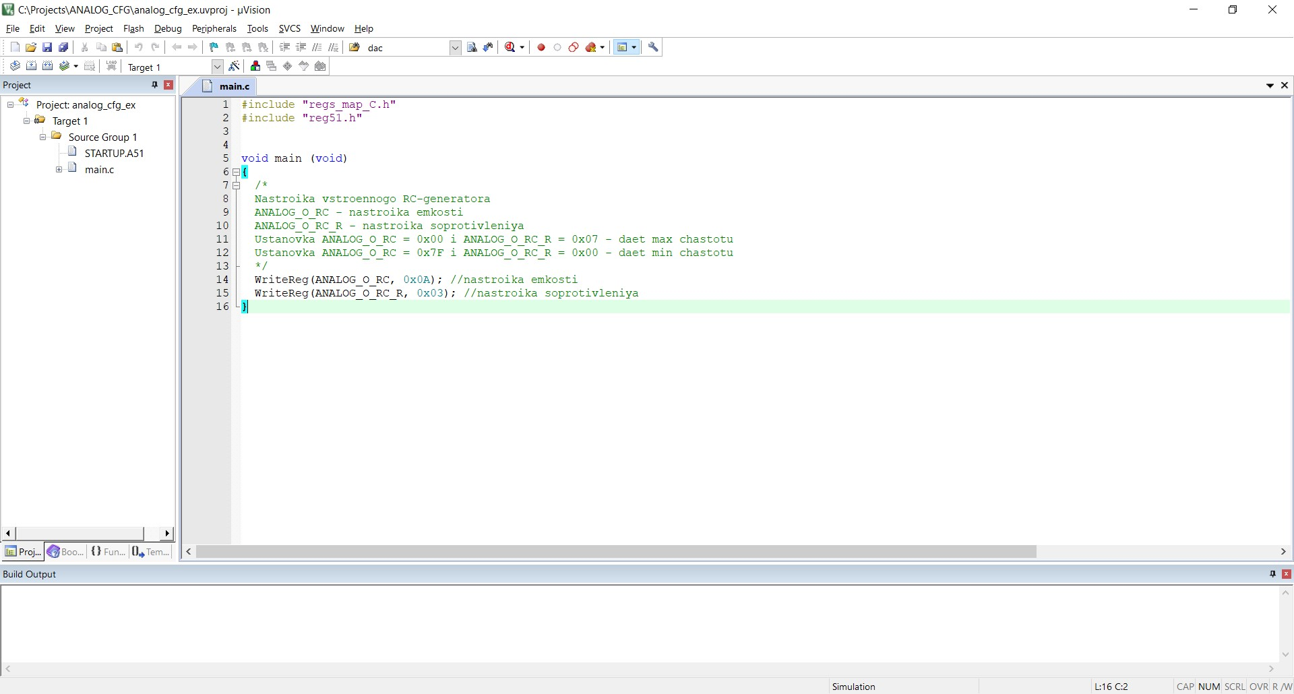Open the kill breakpoints dropdown arrow

[x=602, y=47]
